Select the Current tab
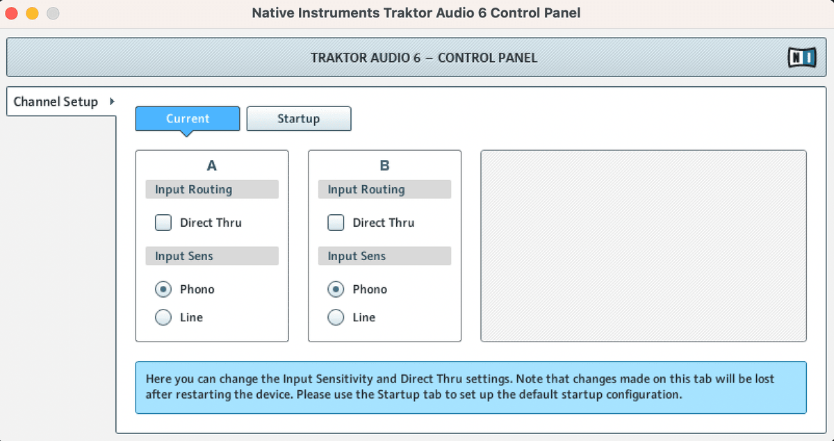Image resolution: width=834 pixels, height=441 pixels. tap(187, 118)
